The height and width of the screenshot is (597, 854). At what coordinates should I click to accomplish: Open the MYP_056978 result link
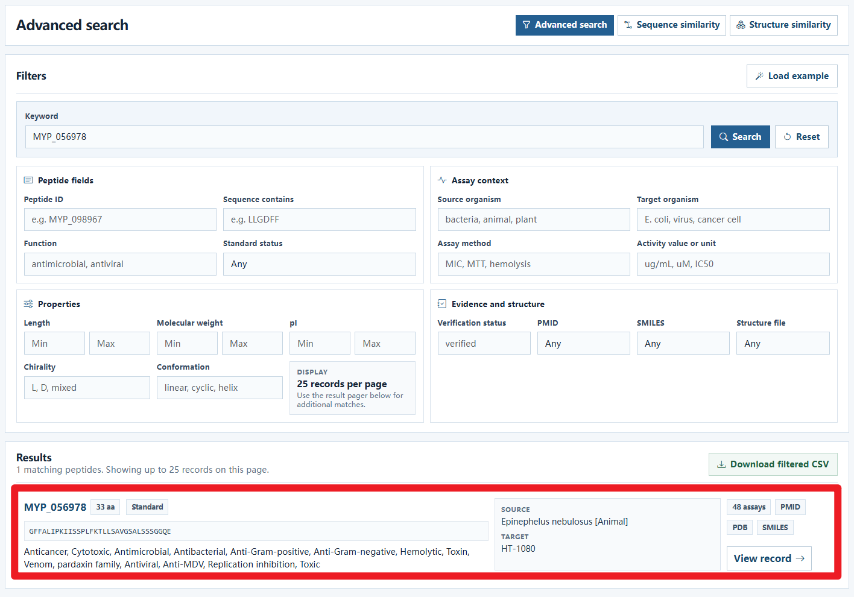[x=55, y=507]
